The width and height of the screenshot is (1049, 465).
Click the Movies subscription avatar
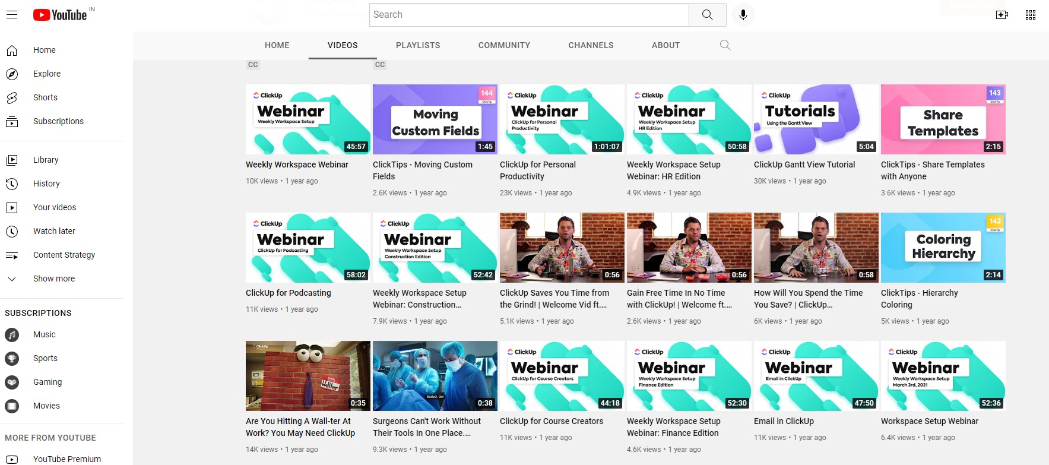pyautogui.click(x=12, y=406)
